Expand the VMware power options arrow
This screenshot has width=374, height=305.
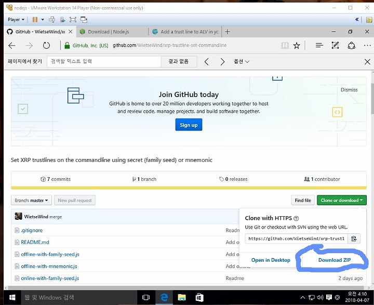[43, 20]
